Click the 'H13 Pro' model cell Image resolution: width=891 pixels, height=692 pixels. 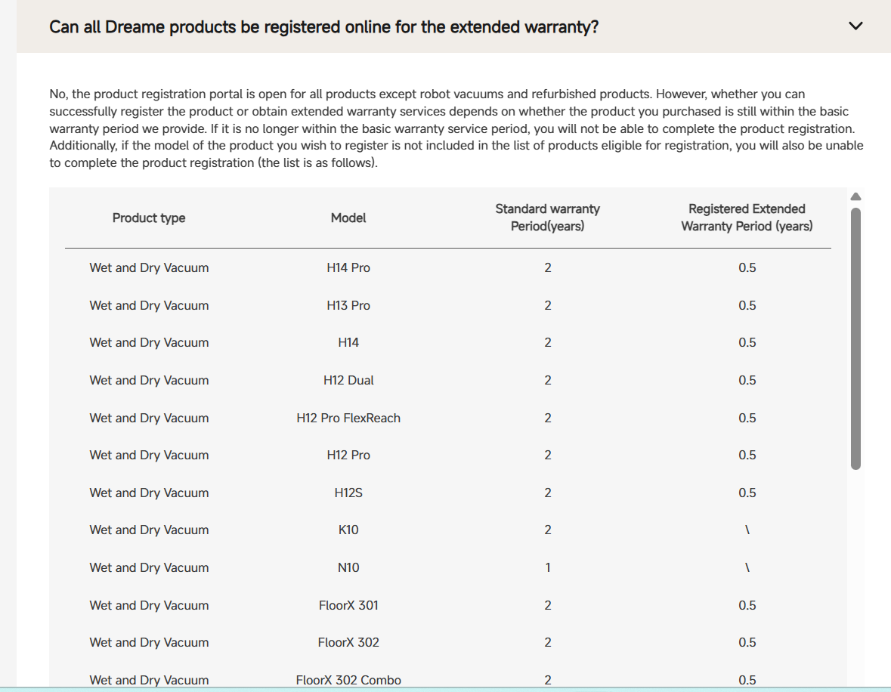348,306
